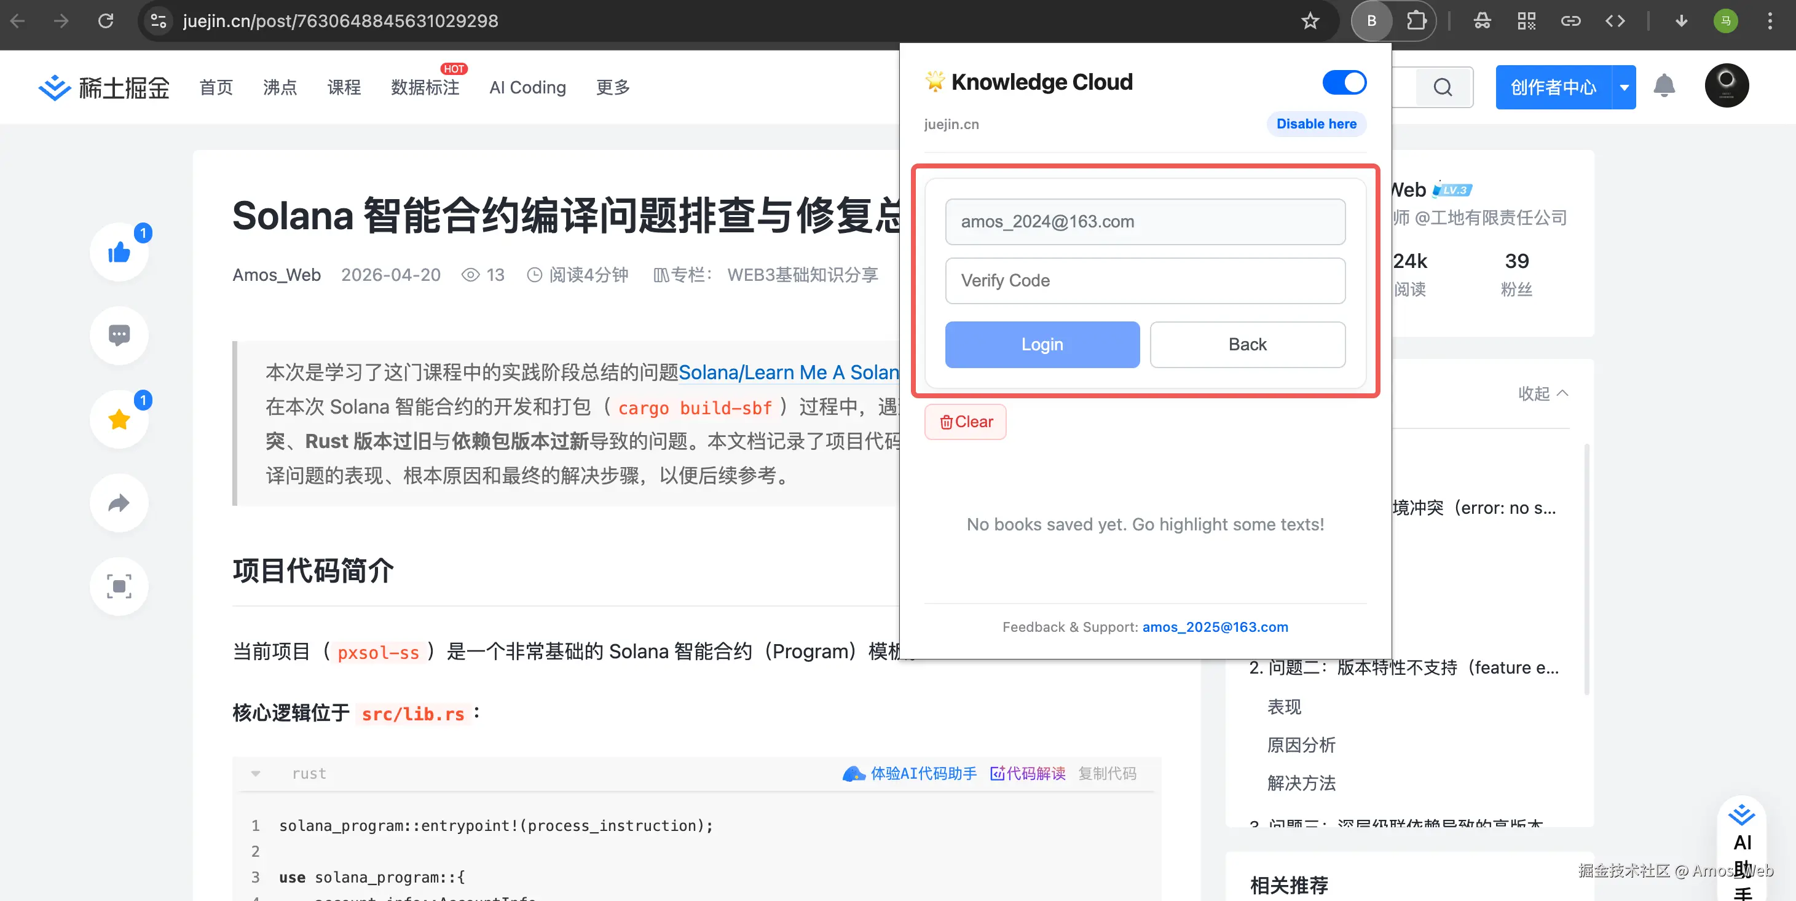Click the red Clear button
Image resolution: width=1796 pixels, height=901 pixels.
point(965,422)
